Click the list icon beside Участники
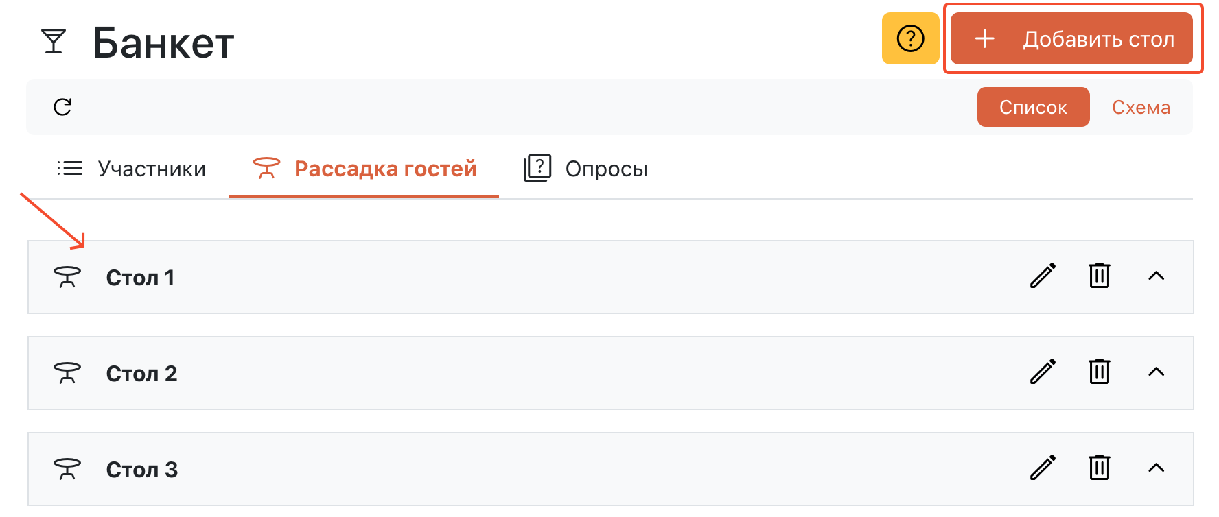The height and width of the screenshot is (517, 1219). pos(69,168)
